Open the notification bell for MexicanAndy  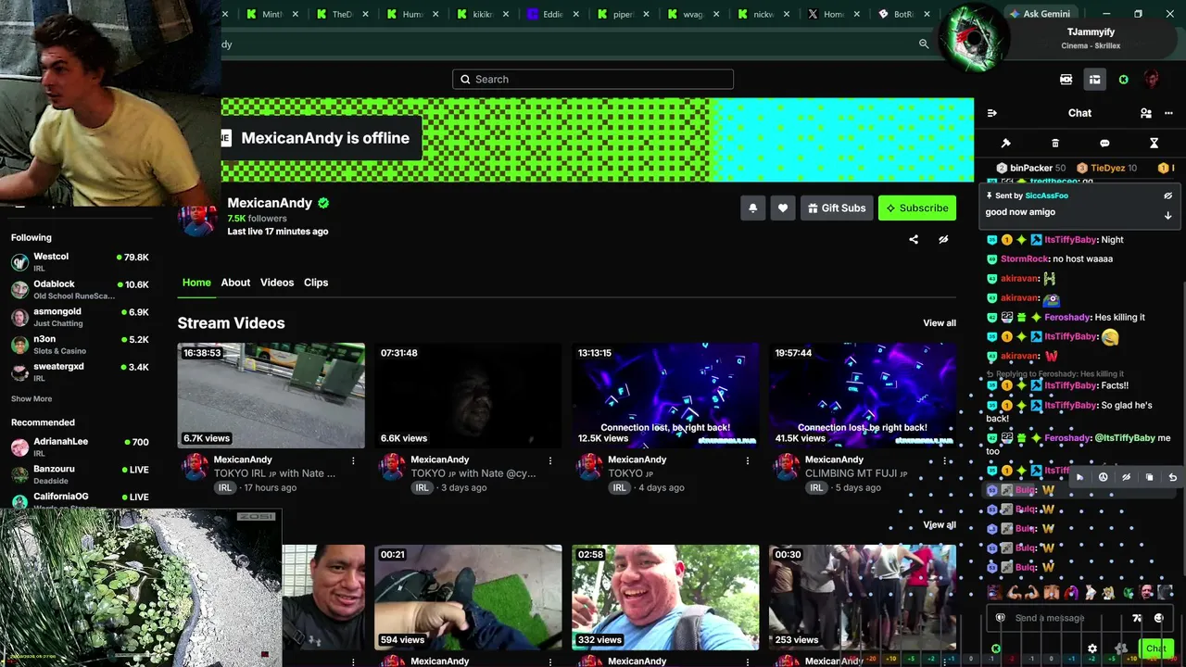pos(752,208)
